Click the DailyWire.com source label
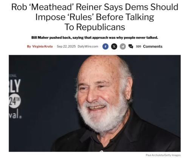 (88, 46)
